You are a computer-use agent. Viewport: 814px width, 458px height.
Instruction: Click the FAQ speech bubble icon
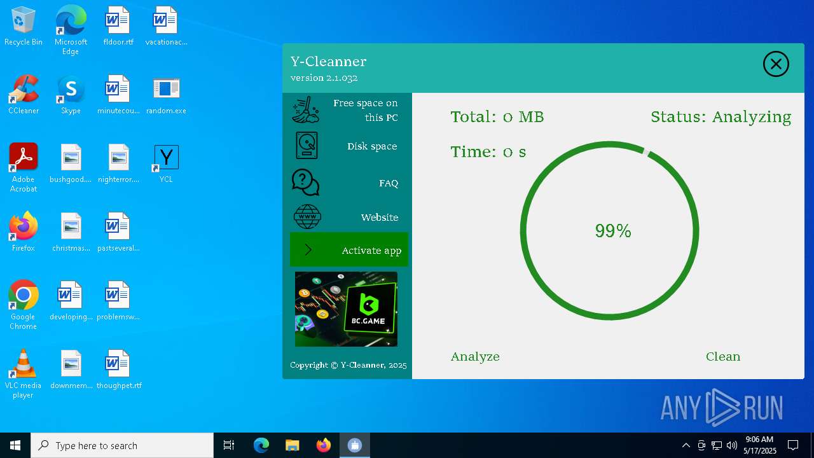[x=305, y=183]
